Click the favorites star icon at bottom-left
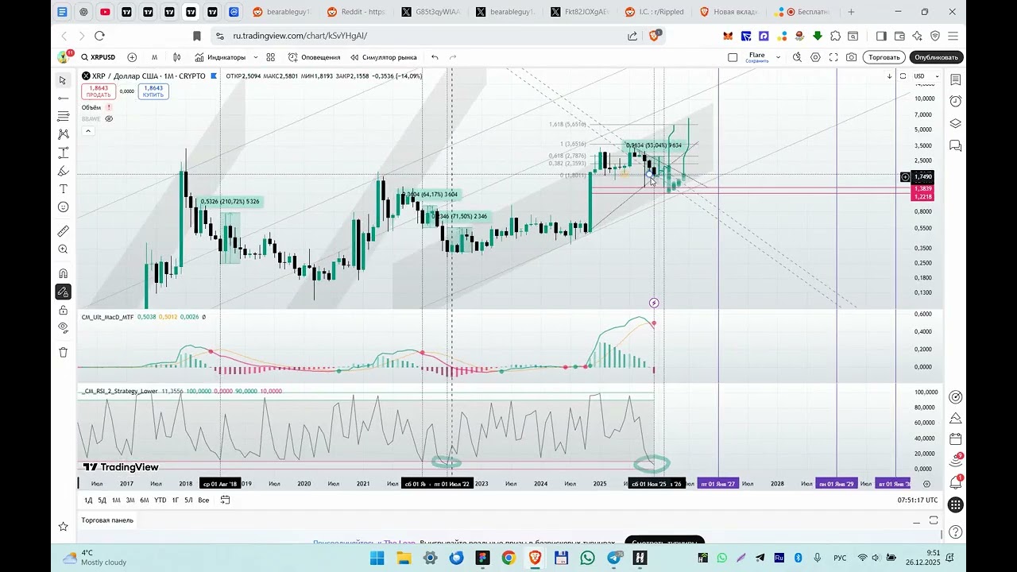The image size is (1017, 572). (63, 526)
